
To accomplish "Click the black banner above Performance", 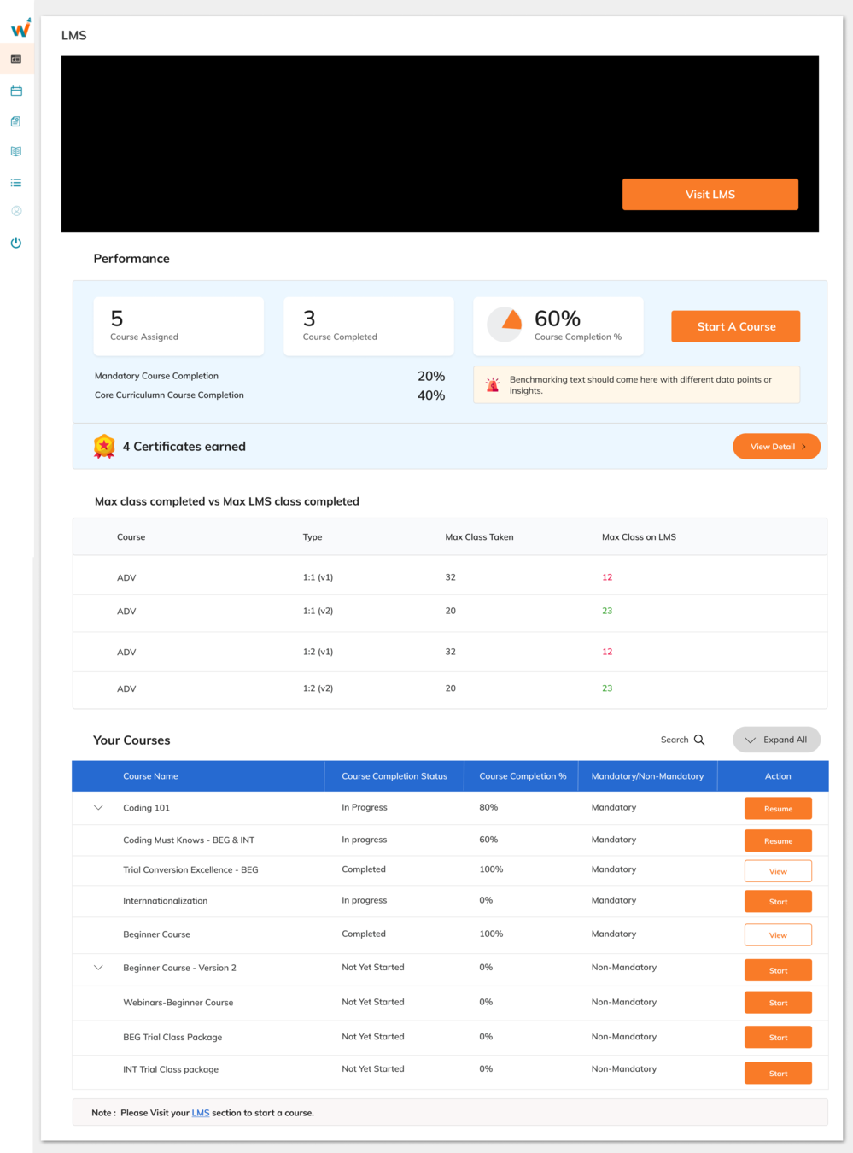I will (440, 143).
